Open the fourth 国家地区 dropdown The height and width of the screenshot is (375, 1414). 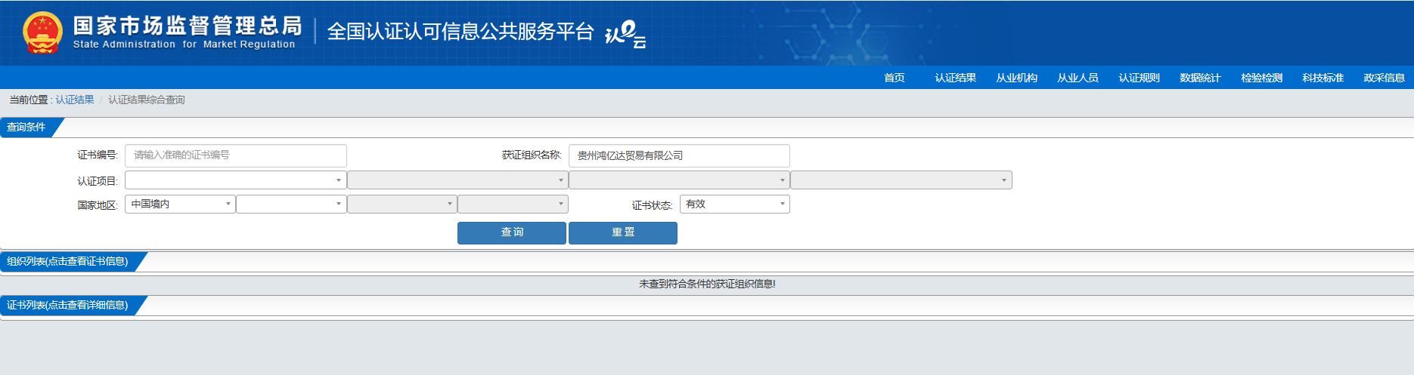pyautogui.click(x=513, y=204)
